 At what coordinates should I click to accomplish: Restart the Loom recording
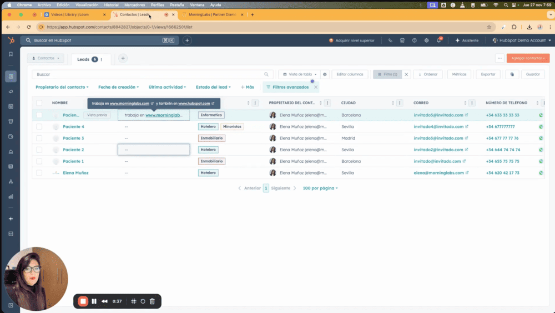[143, 301]
